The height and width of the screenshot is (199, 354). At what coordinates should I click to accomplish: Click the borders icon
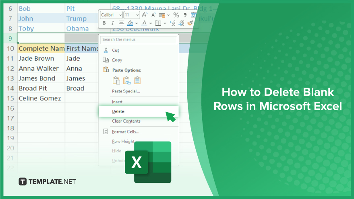[x=158, y=23]
